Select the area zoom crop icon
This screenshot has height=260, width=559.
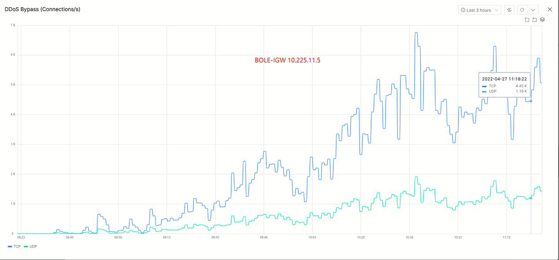pos(527,20)
